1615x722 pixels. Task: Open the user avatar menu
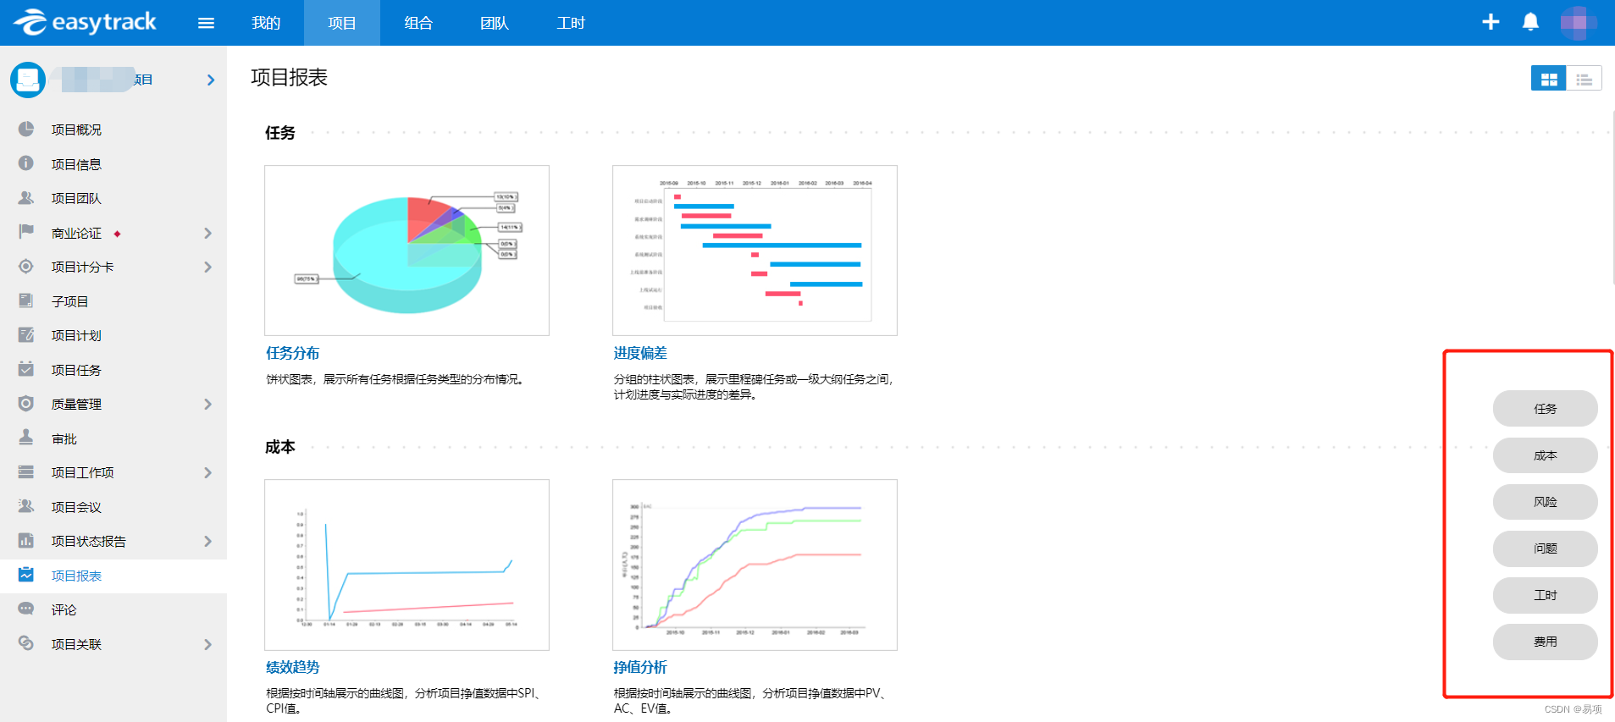1579,23
